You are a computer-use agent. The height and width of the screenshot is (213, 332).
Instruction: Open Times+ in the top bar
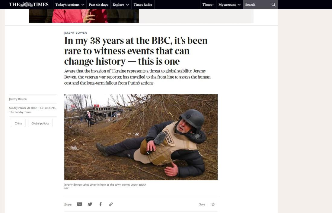click(x=208, y=5)
